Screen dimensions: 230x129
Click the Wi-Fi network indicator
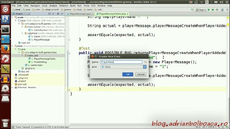coord(201,2)
